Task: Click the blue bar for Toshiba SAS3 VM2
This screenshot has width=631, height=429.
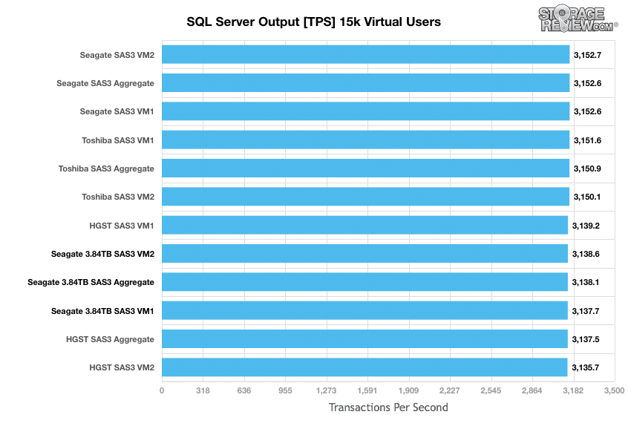Action: (x=366, y=197)
